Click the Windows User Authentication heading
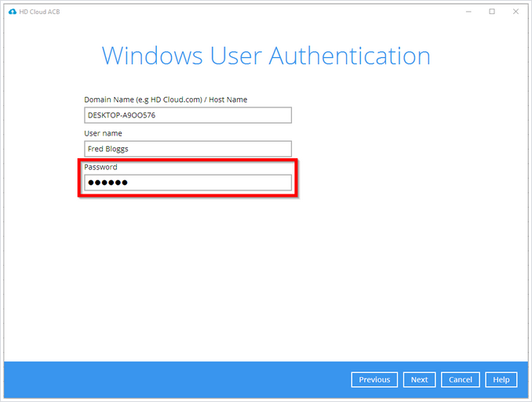Viewport: 532px width, 402px height. (x=266, y=56)
